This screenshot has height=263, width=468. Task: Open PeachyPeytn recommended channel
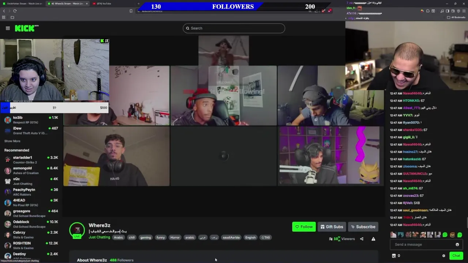click(x=31, y=192)
